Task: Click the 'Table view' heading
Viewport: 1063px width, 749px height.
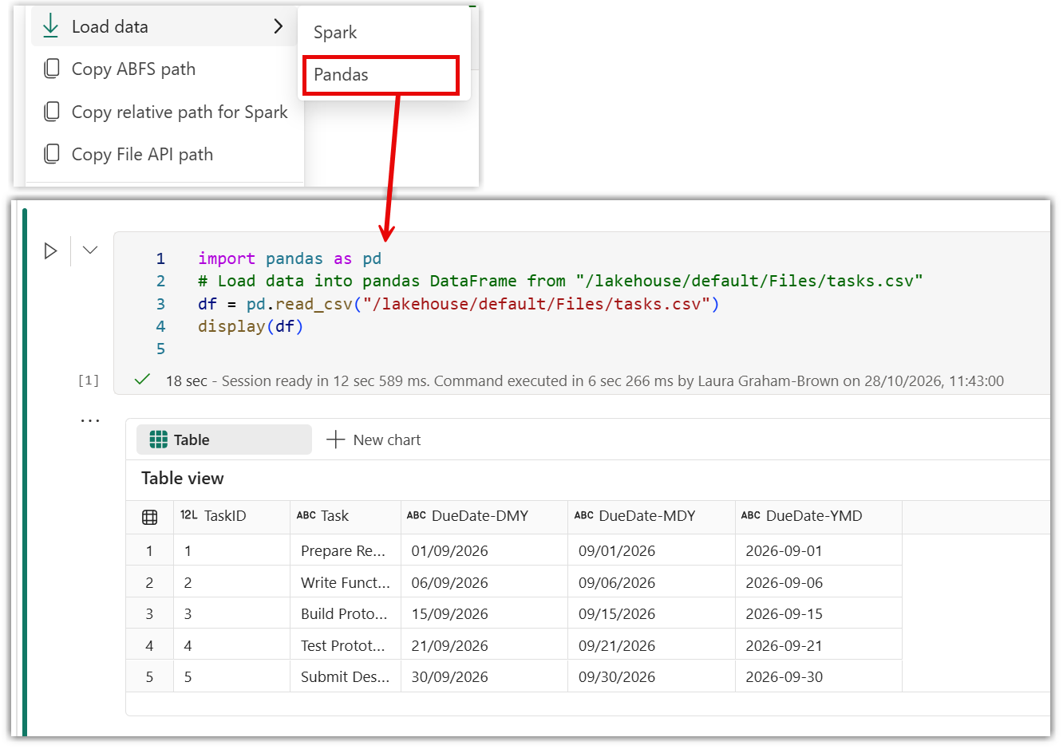Action: pyautogui.click(x=183, y=479)
